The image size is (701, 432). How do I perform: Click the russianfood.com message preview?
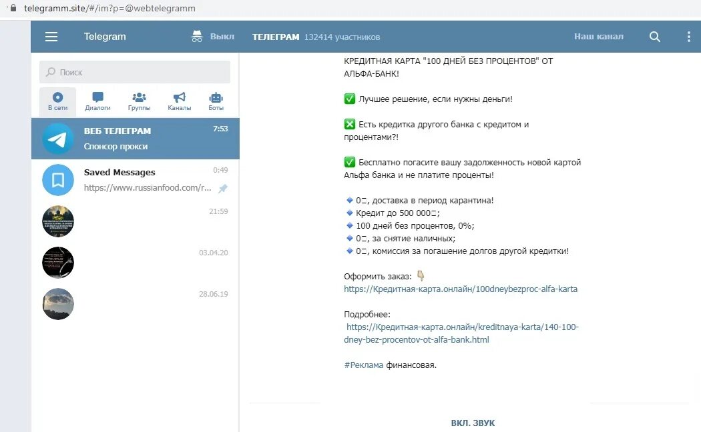[148, 187]
